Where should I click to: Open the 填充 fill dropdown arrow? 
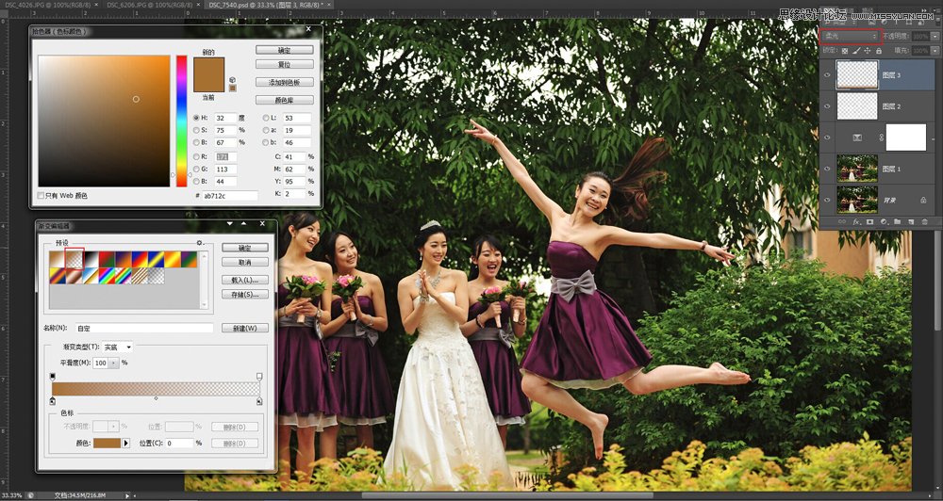click(x=935, y=51)
